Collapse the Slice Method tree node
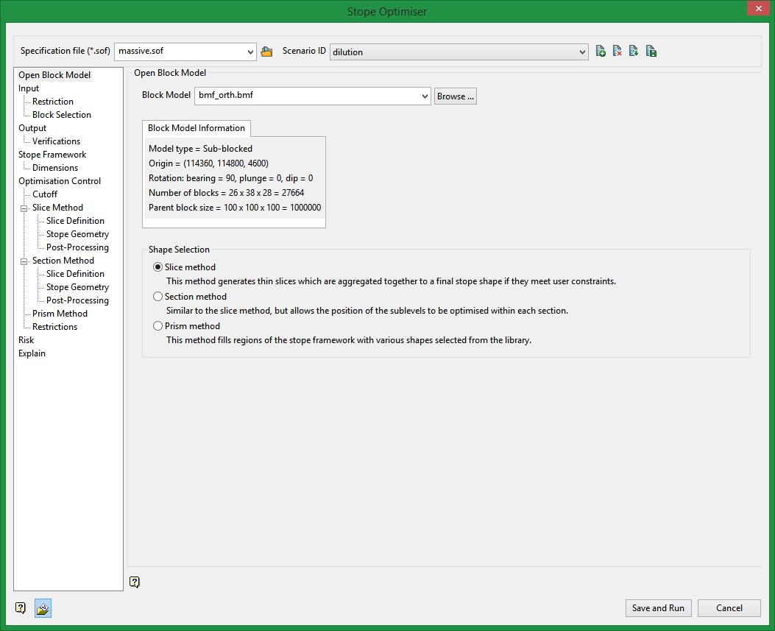Image resolution: width=775 pixels, height=631 pixels. click(x=24, y=208)
